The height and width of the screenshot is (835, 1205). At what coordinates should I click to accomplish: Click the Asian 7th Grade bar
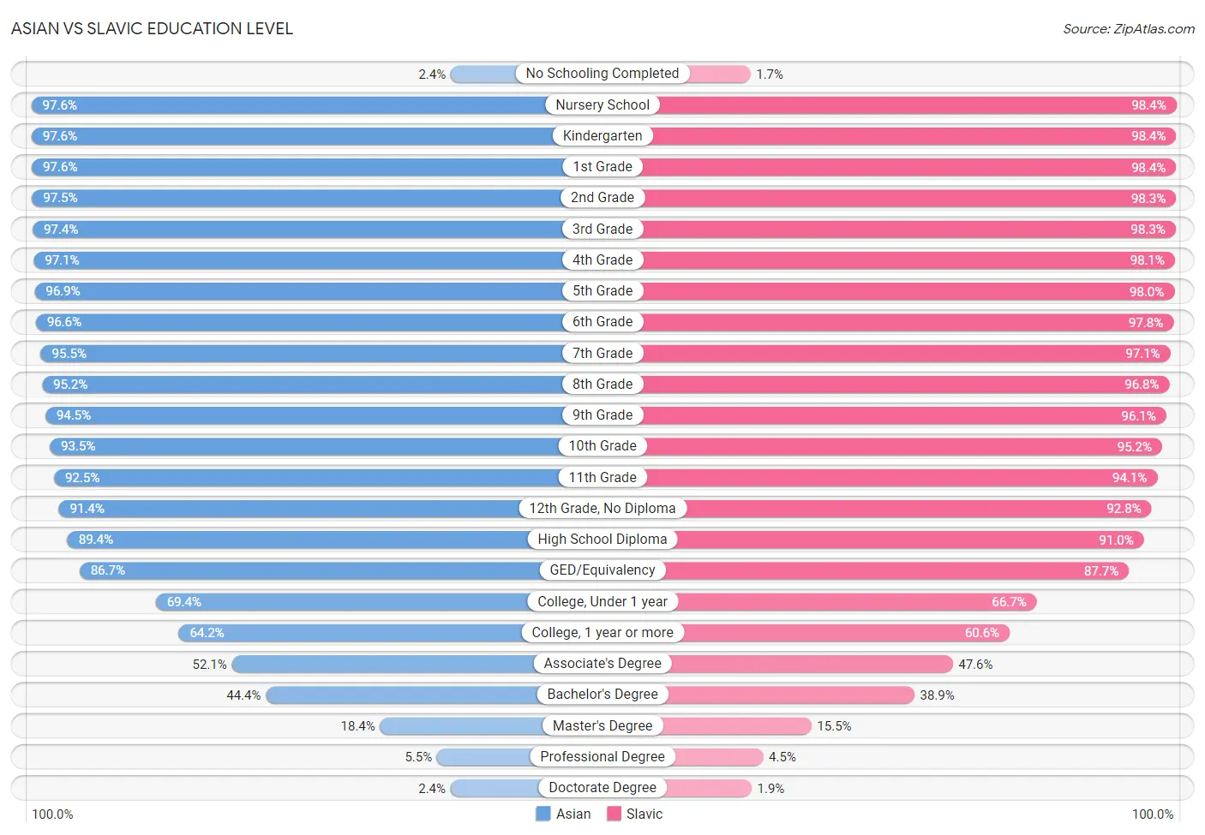click(x=321, y=354)
